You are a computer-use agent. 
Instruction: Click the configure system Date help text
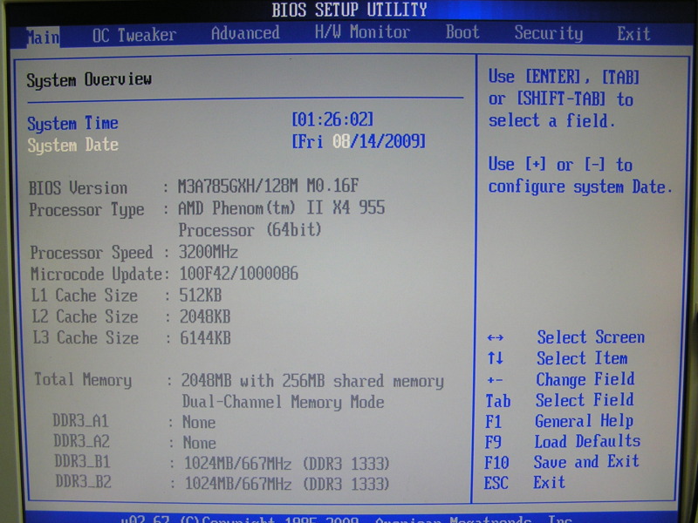pyautogui.click(x=580, y=187)
